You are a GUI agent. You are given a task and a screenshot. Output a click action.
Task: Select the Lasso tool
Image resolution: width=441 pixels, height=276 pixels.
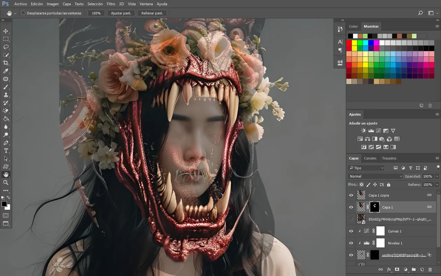tap(6, 47)
